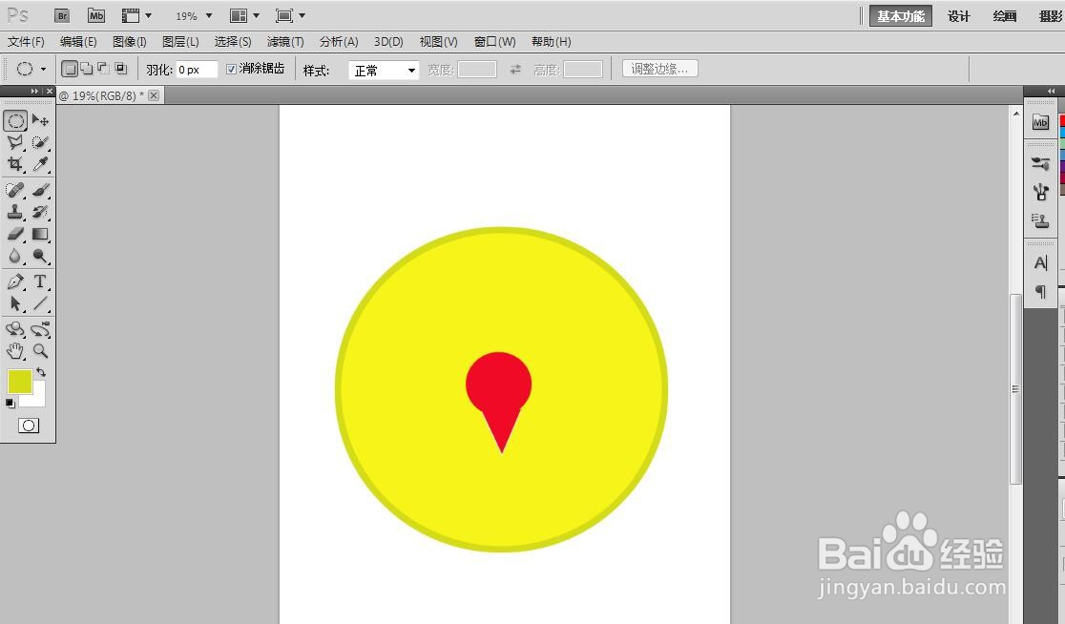
Task: Select the Horizontal Type tool
Action: 40,281
